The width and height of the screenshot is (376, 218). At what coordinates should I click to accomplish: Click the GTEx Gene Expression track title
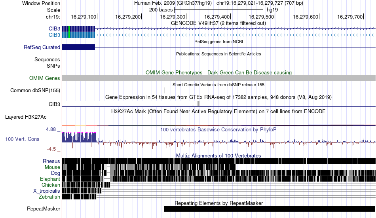pos(218,97)
